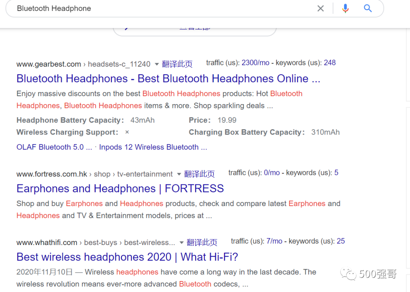Open the Best wireless headphones 2020 What Hi-Fi result
Image resolution: width=410 pixels, height=292 pixels.
point(127,257)
